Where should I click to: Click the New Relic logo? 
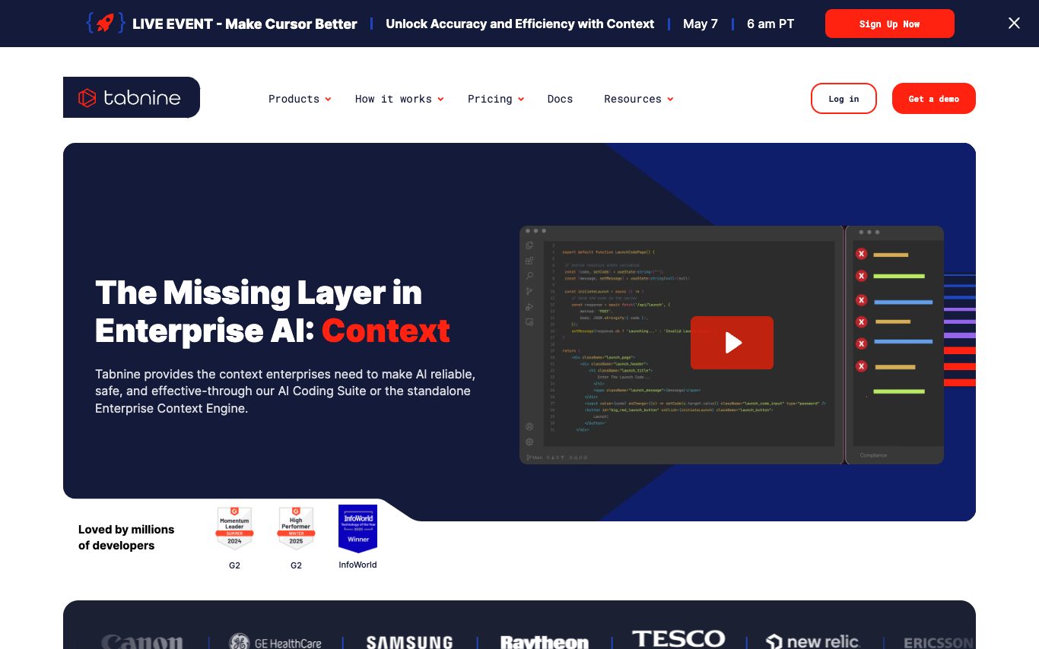(x=812, y=642)
